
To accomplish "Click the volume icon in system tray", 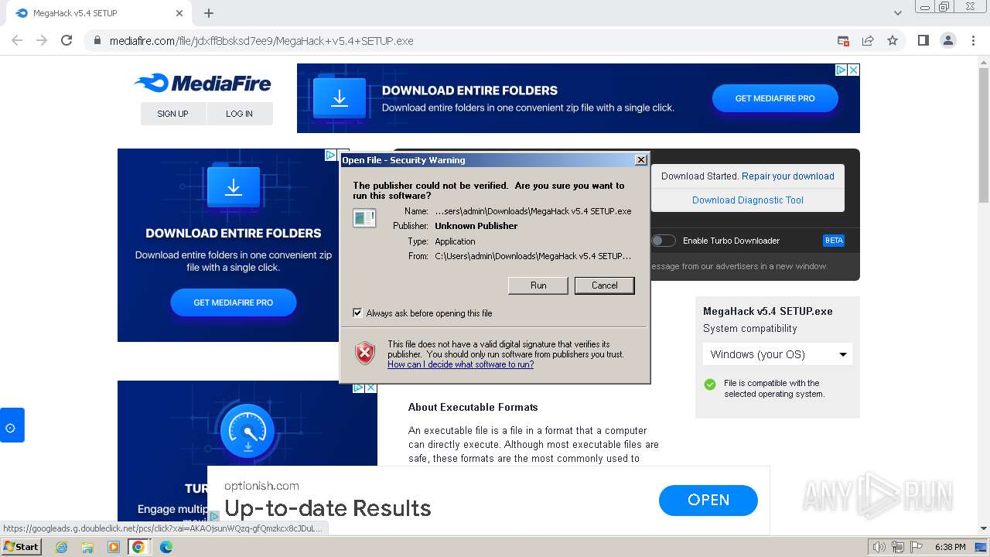I will point(879,547).
